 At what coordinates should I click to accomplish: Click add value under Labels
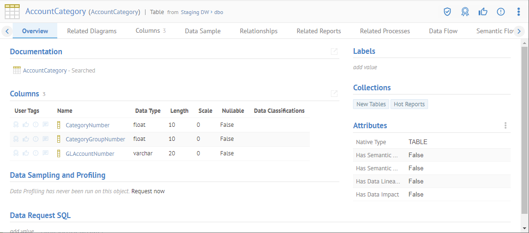[x=365, y=67]
